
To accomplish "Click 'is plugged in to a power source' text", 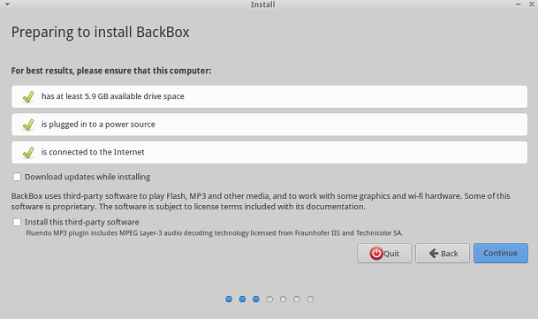I will [98, 125].
